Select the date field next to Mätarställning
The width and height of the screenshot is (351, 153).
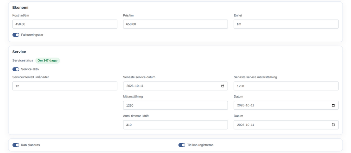[286, 105]
